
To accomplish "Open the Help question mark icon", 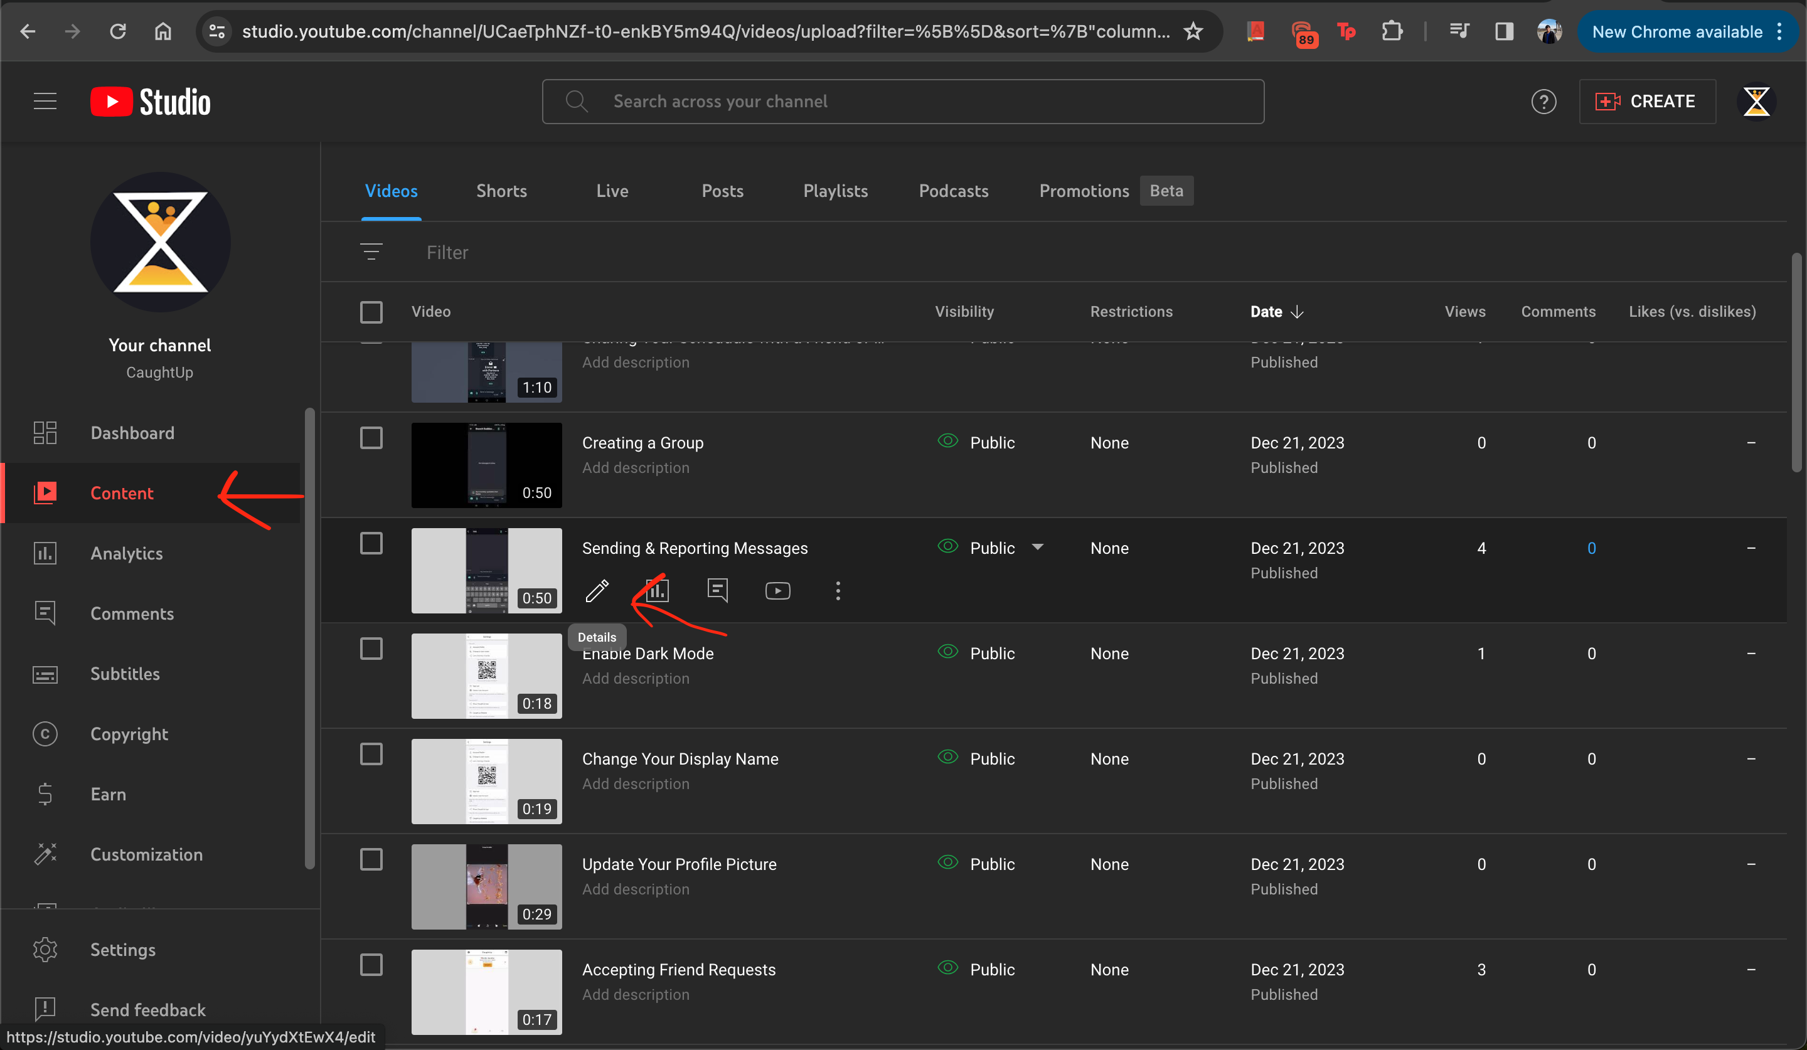I will tap(1543, 102).
